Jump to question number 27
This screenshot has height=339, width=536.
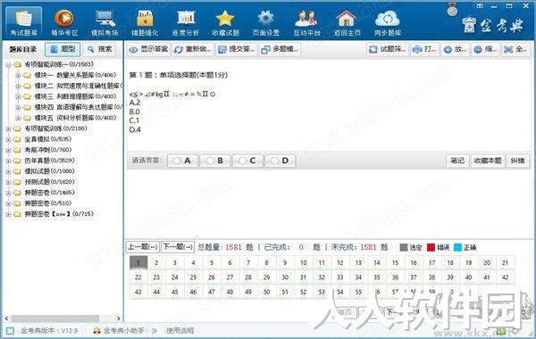click(230, 277)
